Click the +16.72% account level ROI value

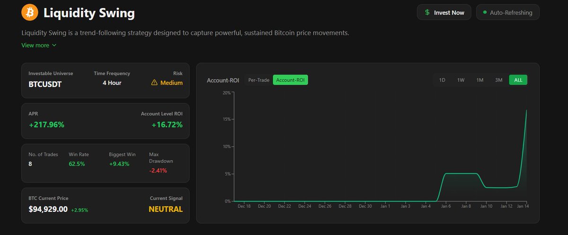click(x=167, y=125)
